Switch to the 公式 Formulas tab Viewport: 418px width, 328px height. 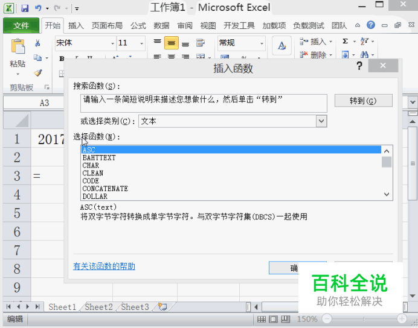pos(138,25)
